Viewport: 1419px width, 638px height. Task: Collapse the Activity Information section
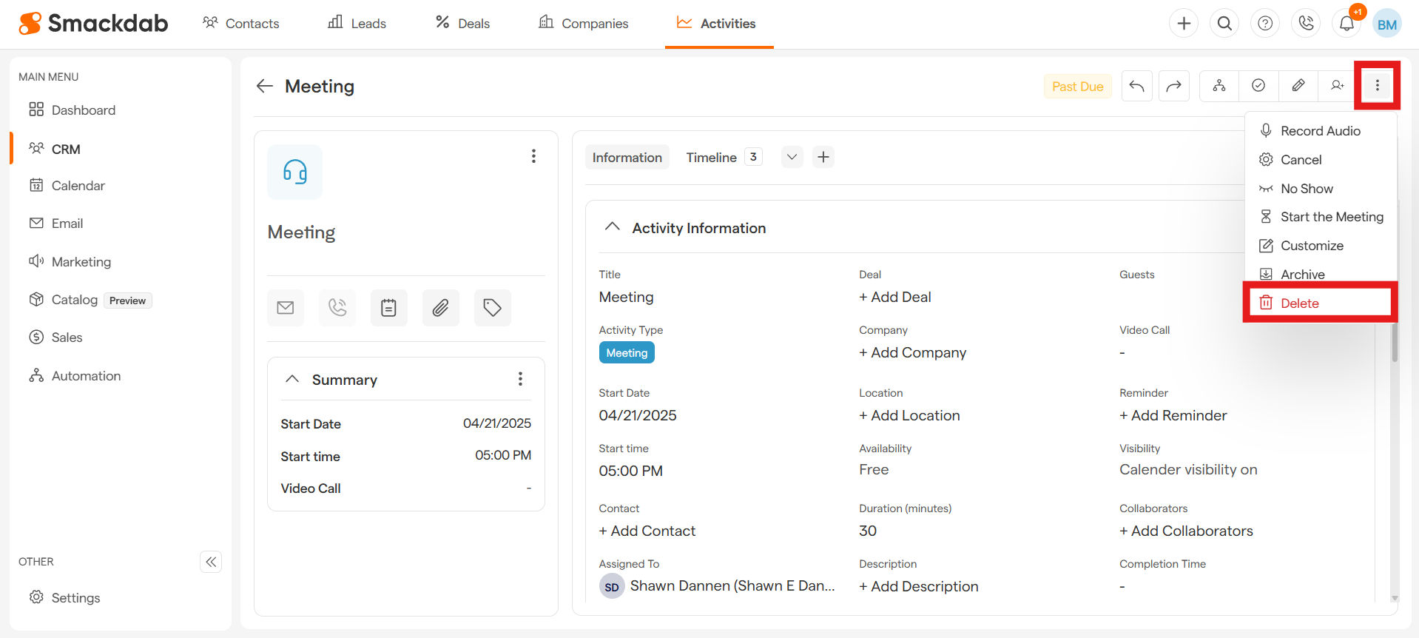tap(612, 227)
